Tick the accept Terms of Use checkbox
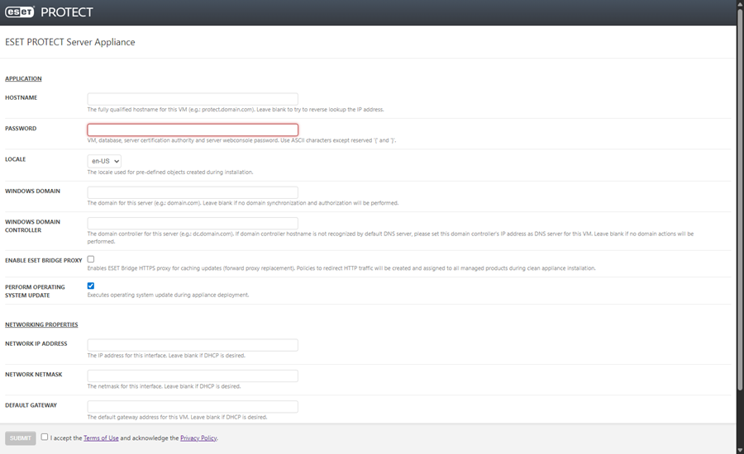 [x=45, y=437]
